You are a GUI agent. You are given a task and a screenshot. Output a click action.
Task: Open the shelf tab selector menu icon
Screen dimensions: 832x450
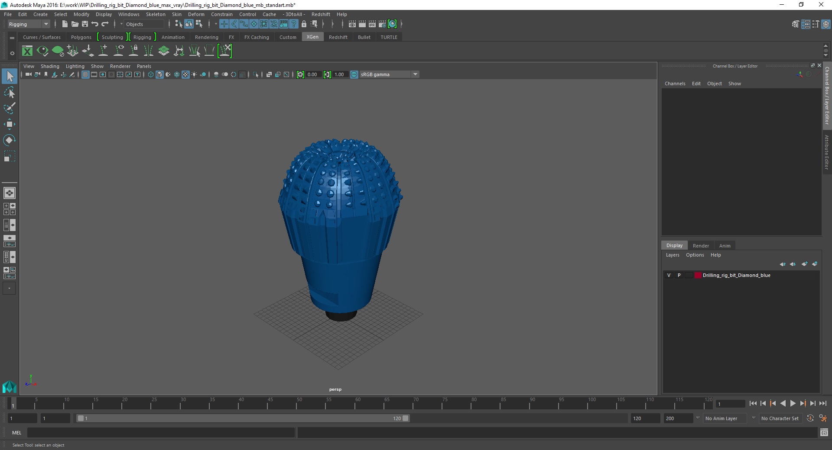(x=12, y=38)
